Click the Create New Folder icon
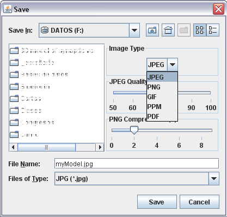227x217 pixels. 184,30
